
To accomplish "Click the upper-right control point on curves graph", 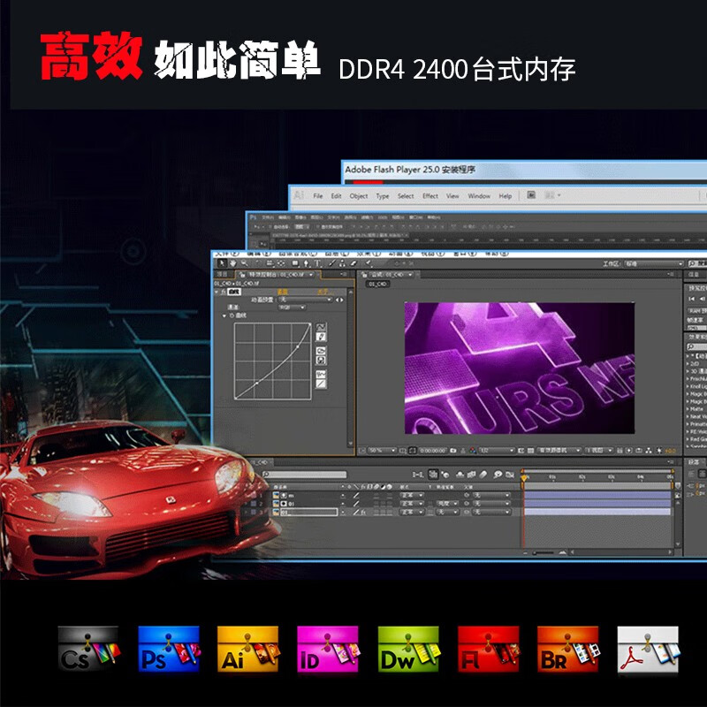I will click(298, 346).
